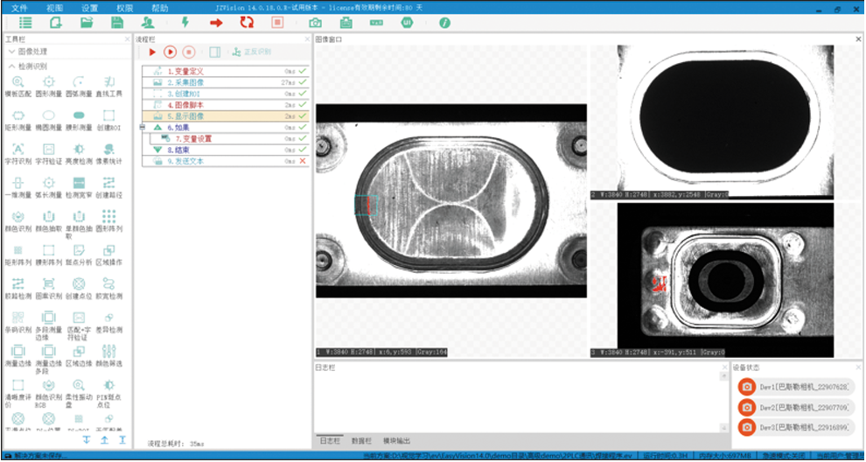This screenshot has width=866, height=462.
Task: Select flow step 4.图像脚本
Action: point(226,105)
